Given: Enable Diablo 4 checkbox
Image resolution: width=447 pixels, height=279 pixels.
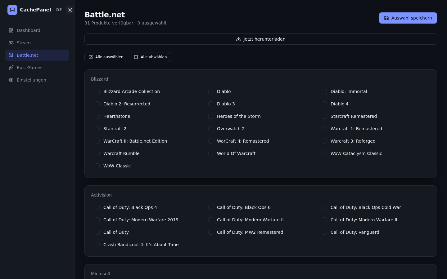Looking at the screenshot, I should tap(324, 104).
